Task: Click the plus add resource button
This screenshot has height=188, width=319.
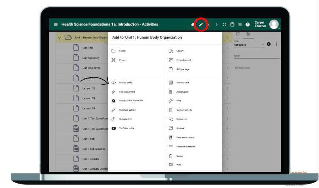Action: tap(269, 44)
